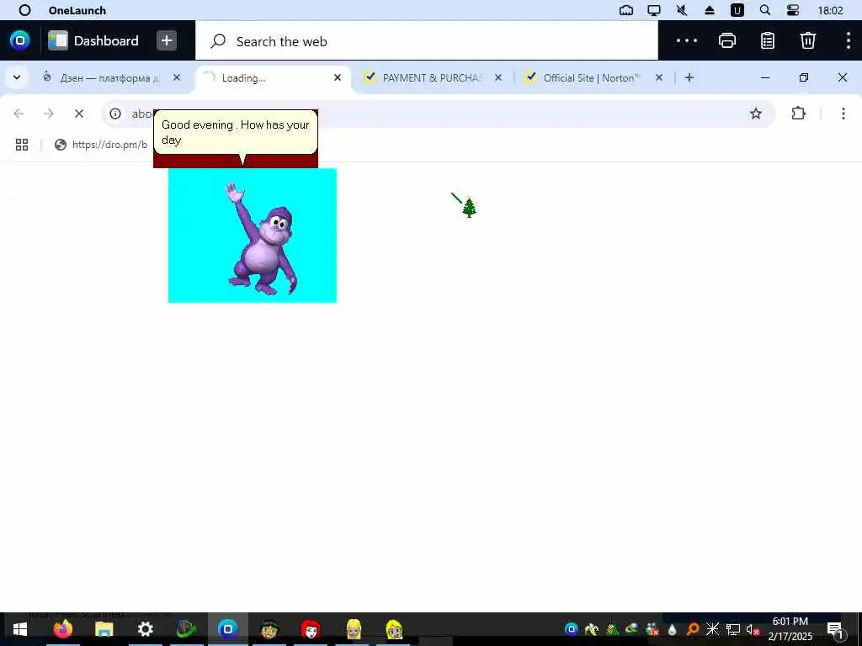Stop page loading with X button
The height and width of the screenshot is (646, 862).
pyautogui.click(x=79, y=114)
